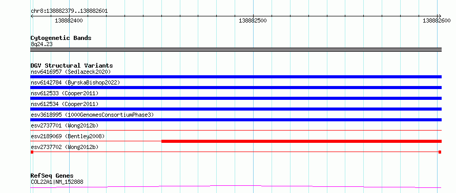Open nsv612534 (Cooper2011) variant label
Viewport: 456px width, 193px height.
pyautogui.click(x=65, y=104)
